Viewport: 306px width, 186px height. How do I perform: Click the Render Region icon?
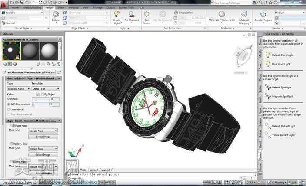(263, 14)
